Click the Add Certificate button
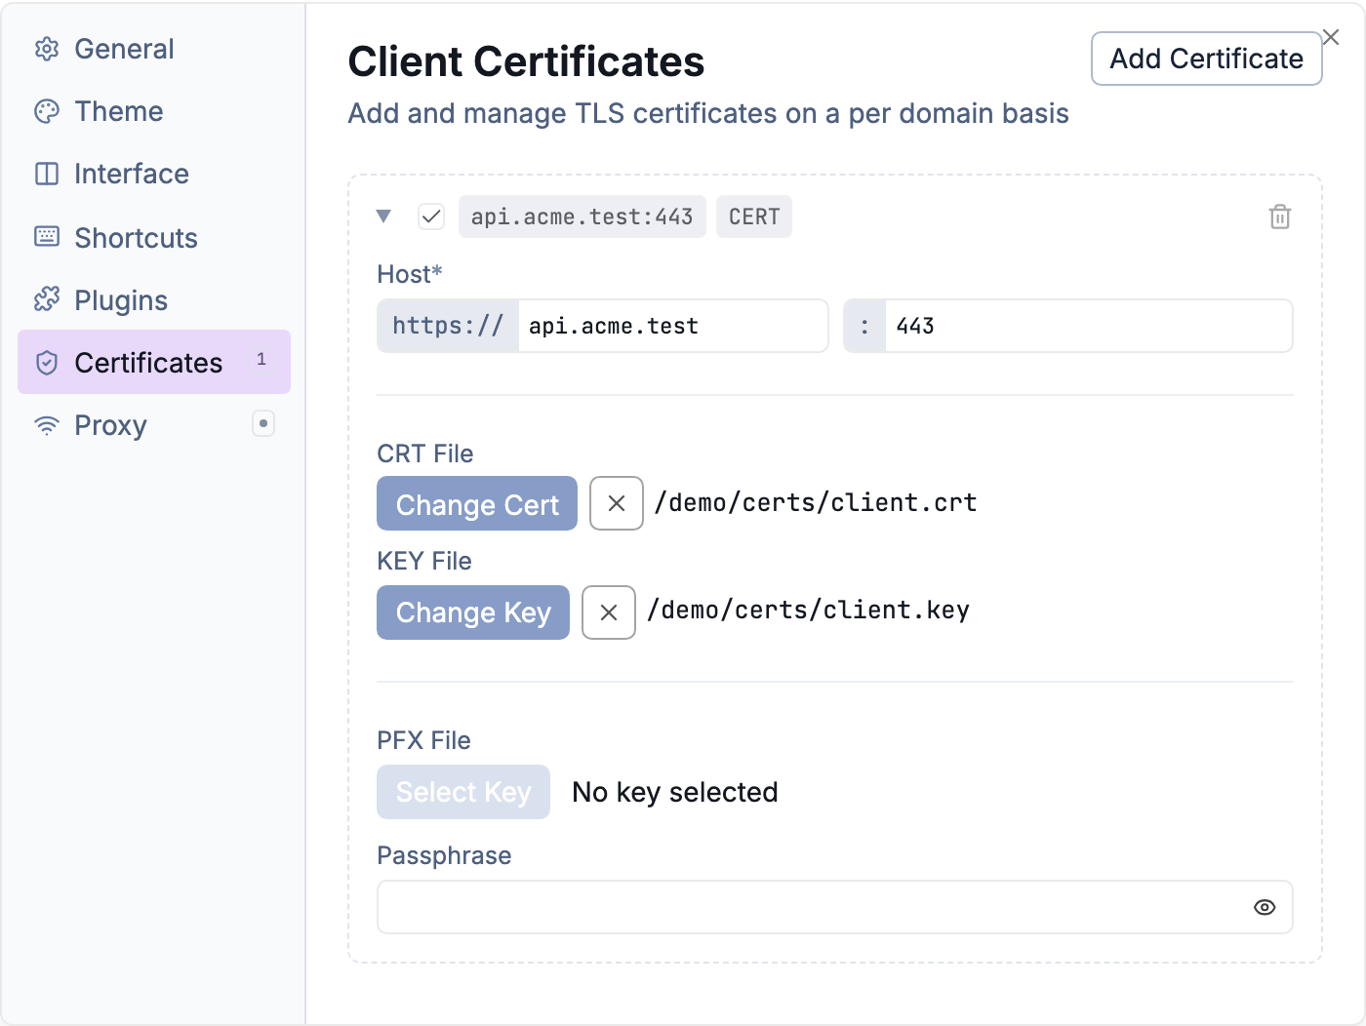1366x1026 pixels. pos(1206,59)
